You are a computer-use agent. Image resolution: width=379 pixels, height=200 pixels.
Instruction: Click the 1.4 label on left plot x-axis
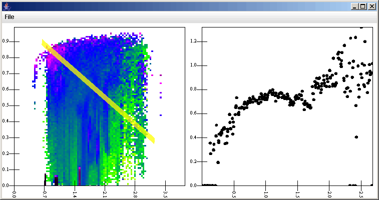(76, 193)
